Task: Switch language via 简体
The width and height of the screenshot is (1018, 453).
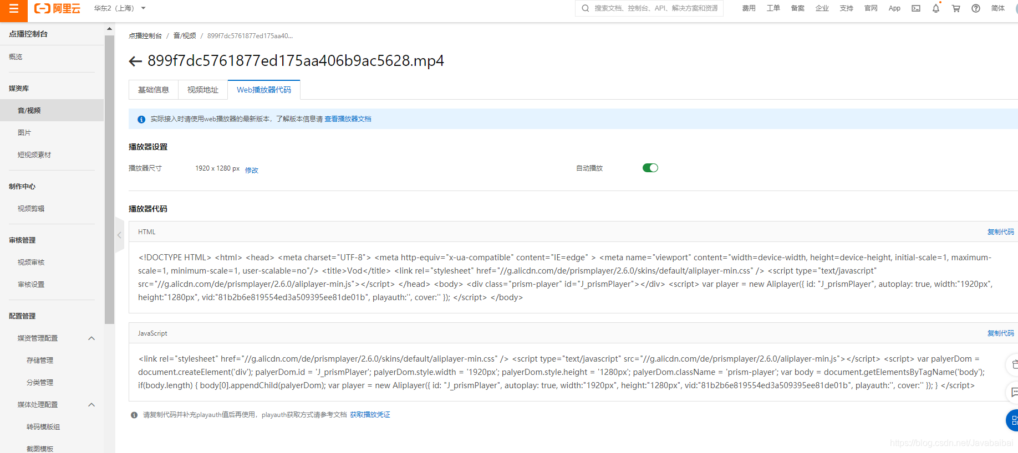Action: tap(998, 8)
